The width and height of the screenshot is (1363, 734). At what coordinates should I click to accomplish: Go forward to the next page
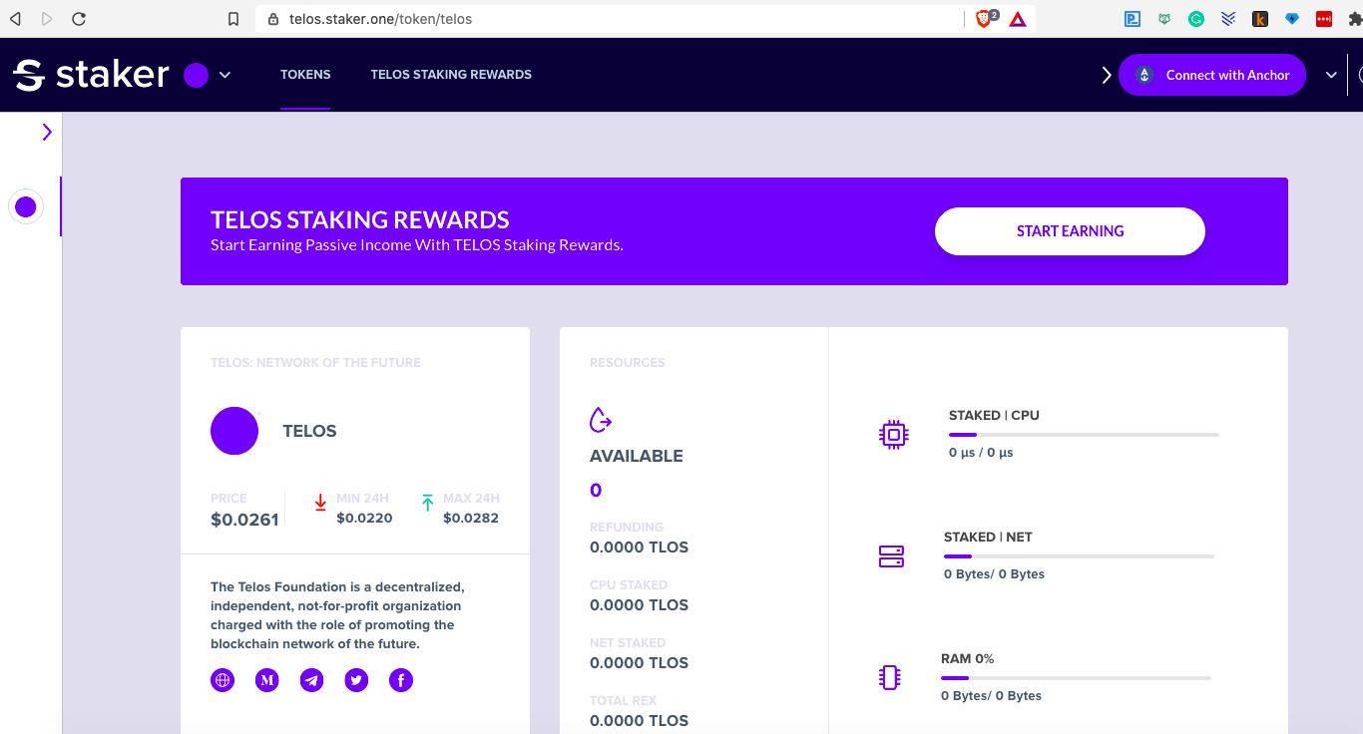pos(47,18)
